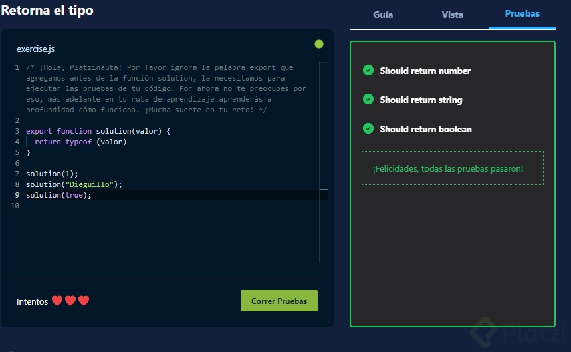The image size is (571, 352).
Task: Click line number 1 in editor gutter
Action: 17,67
